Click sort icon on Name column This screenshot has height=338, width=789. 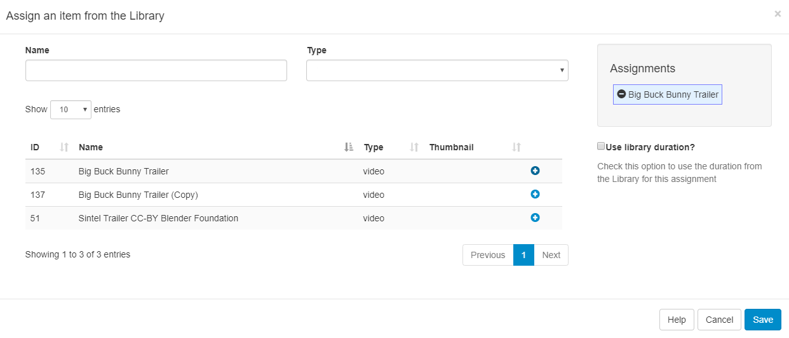coord(349,147)
